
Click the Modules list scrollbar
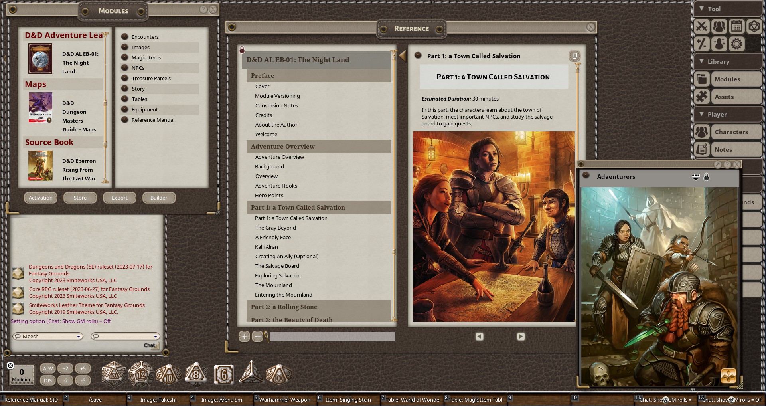coord(105,107)
